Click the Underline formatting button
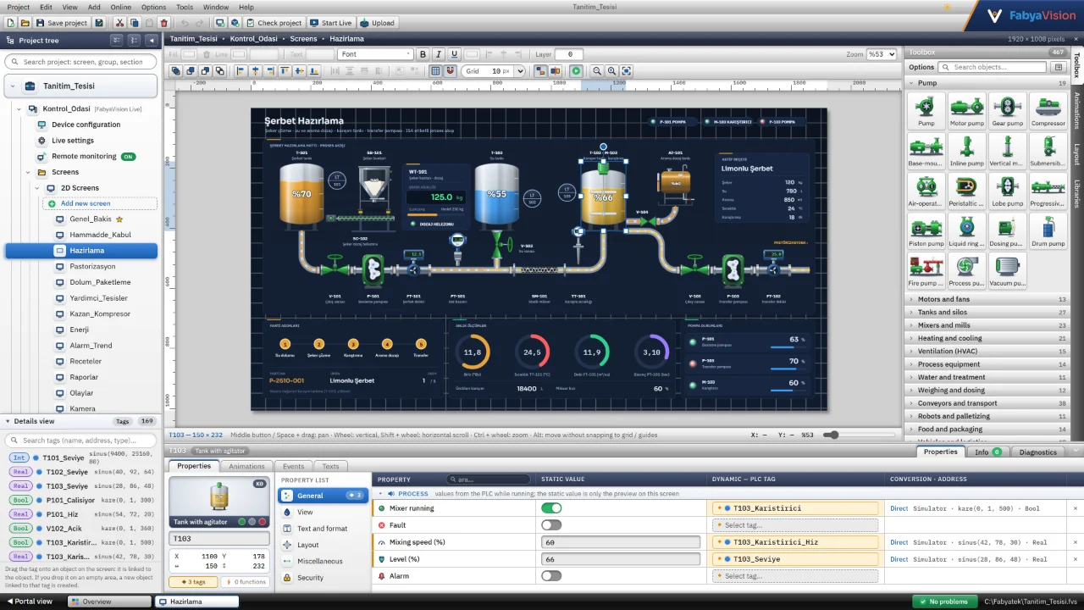 coord(454,54)
